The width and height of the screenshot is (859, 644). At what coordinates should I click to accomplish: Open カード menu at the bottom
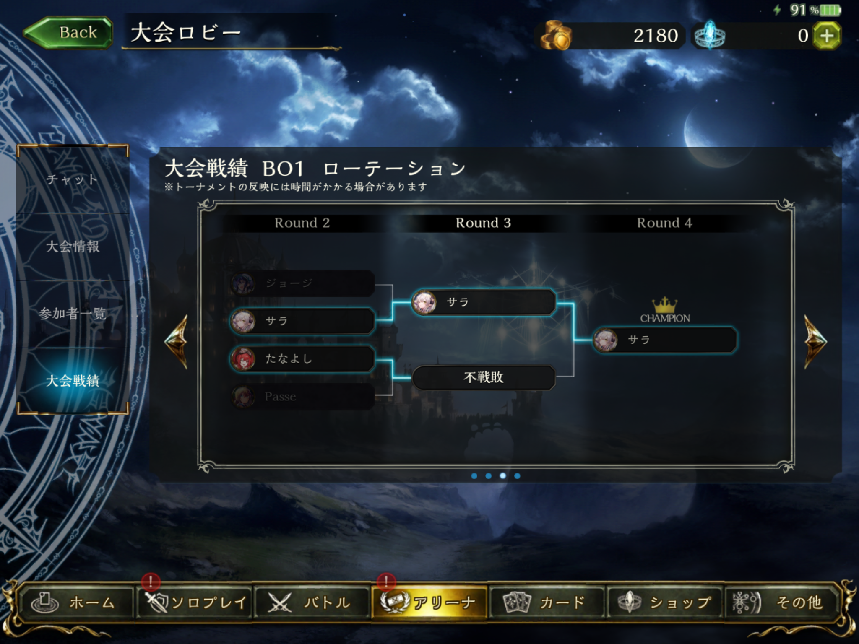547,602
